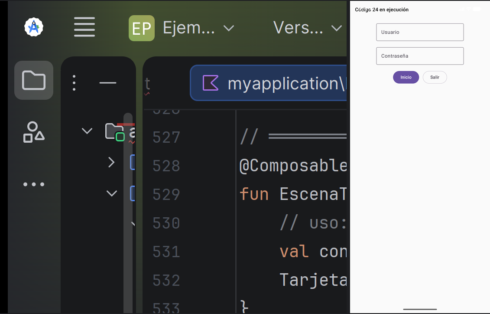Open the Project folder tool window
490x314 pixels.
click(34, 80)
